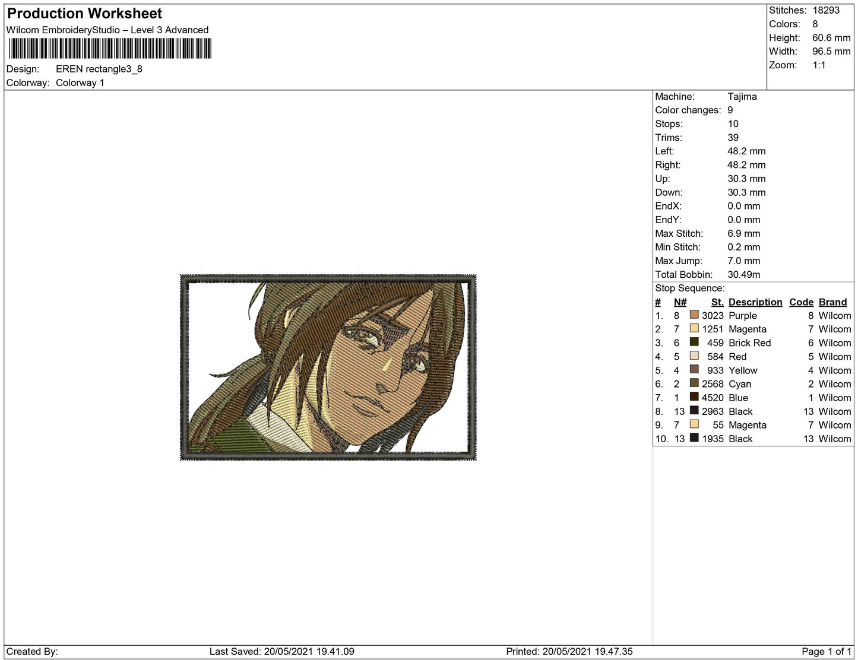Screen dimensions: 858x660
Task: Click the stitch count "4520" in the Blue row
Action: tap(713, 397)
